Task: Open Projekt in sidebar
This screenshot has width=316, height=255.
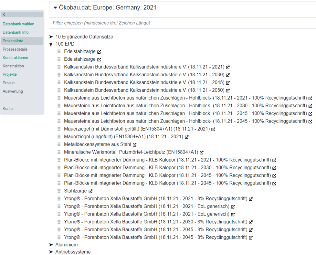Action: pyautogui.click(x=8, y=83)
